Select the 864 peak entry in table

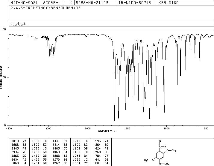coord(102,145)
